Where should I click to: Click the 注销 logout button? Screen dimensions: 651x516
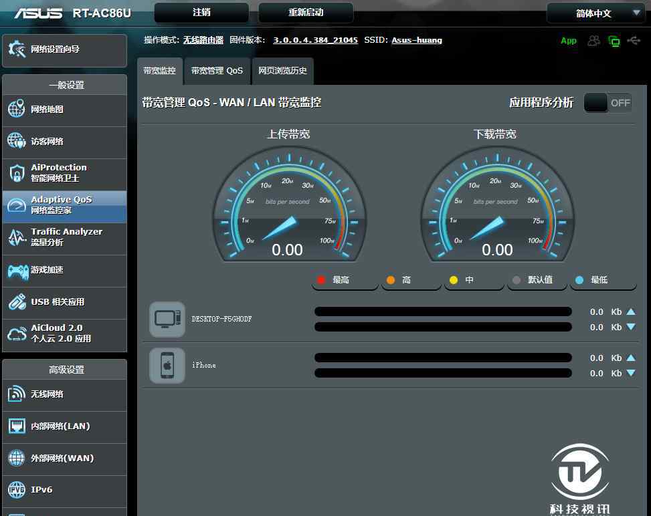click(x=201, y=13)
